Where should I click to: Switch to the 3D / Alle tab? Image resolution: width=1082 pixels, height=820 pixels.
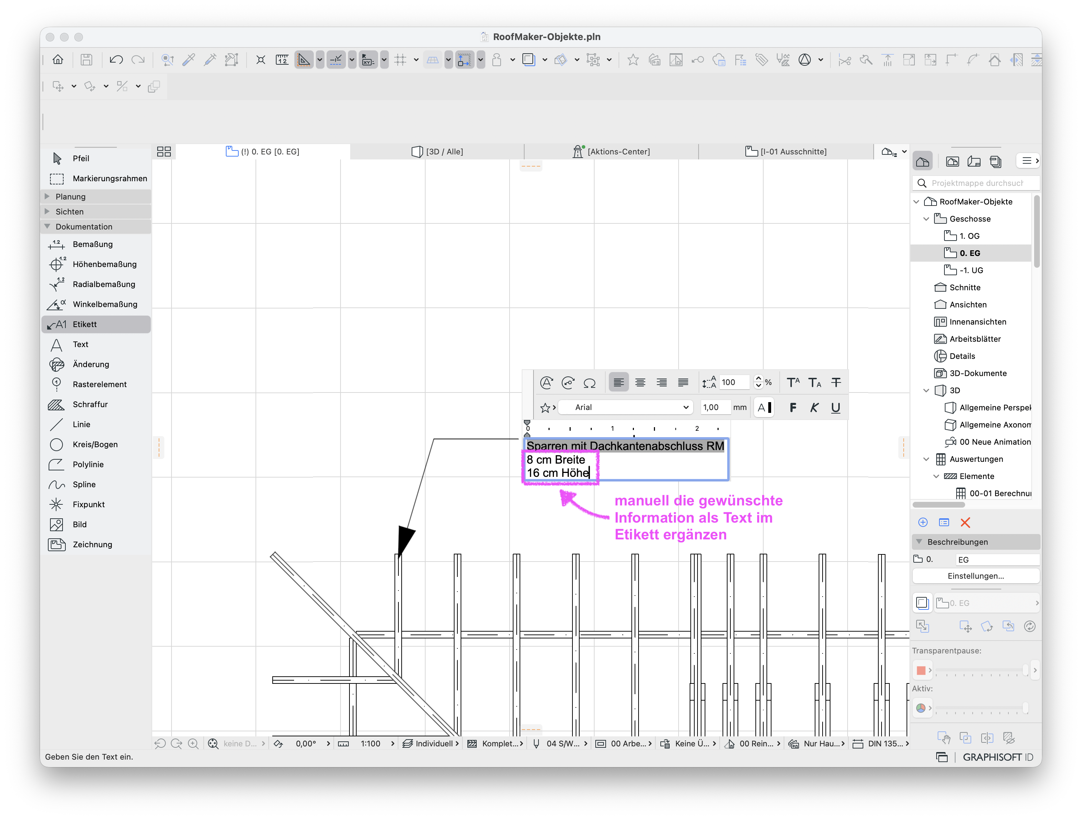pos(437,152)
